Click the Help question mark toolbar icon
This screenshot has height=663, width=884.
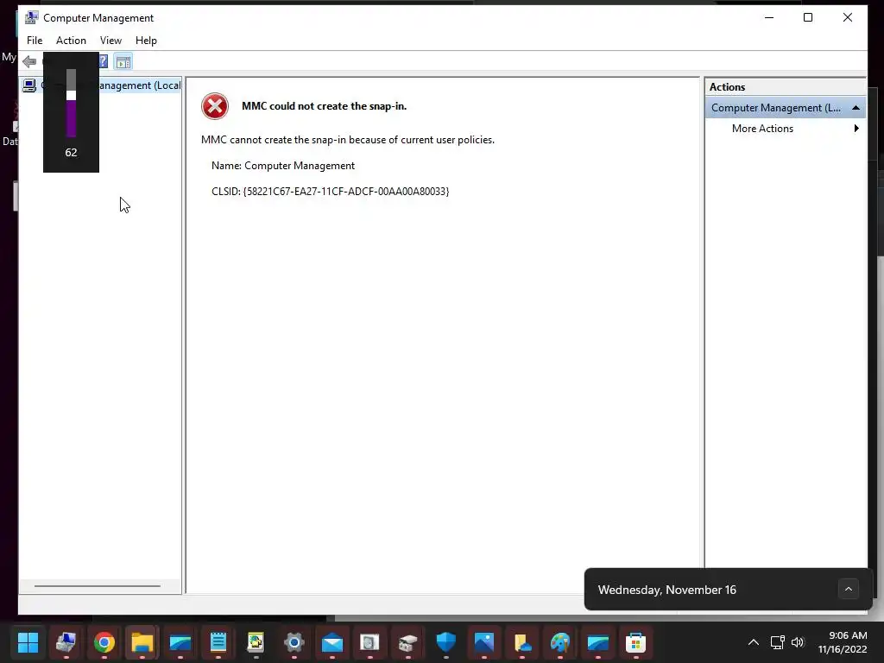point(104,61)
